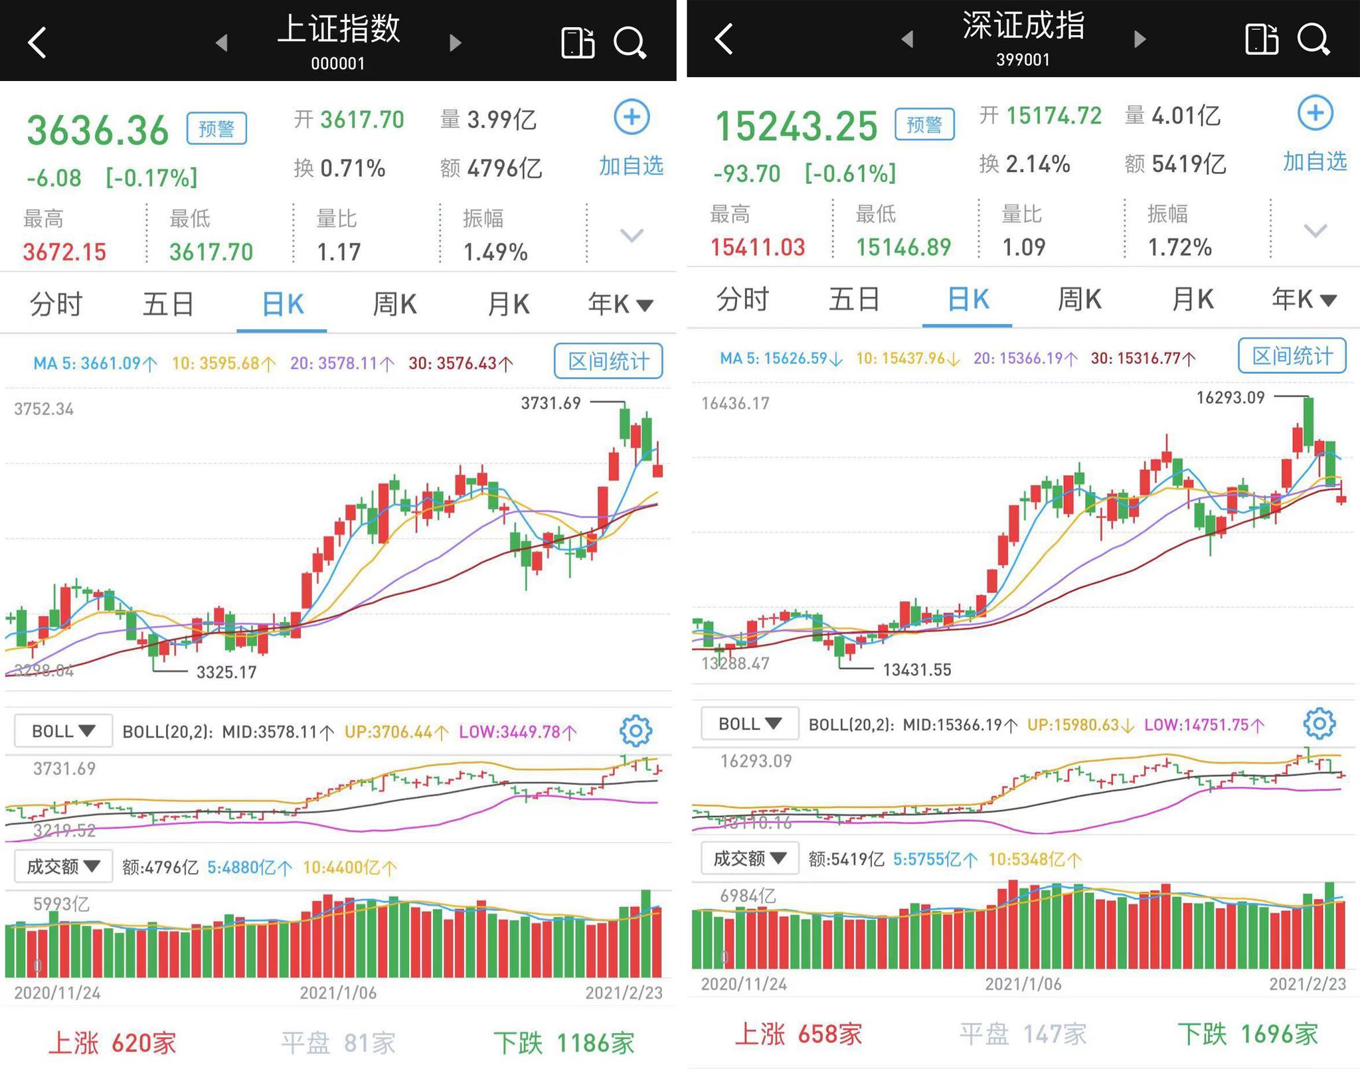Open the 年K dropdown in 深证成指 panel
This screenshot has height=1069, width=1360.
click(1304, 299)
